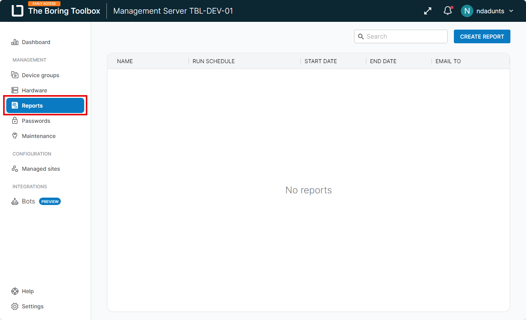Click the user avatar N icon
This screenshot has height=320, width=526.
pyautogui.click(x=467, y=11)
